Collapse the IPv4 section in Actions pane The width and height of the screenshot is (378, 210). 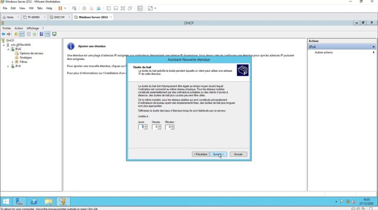click(x=373, y=47)
